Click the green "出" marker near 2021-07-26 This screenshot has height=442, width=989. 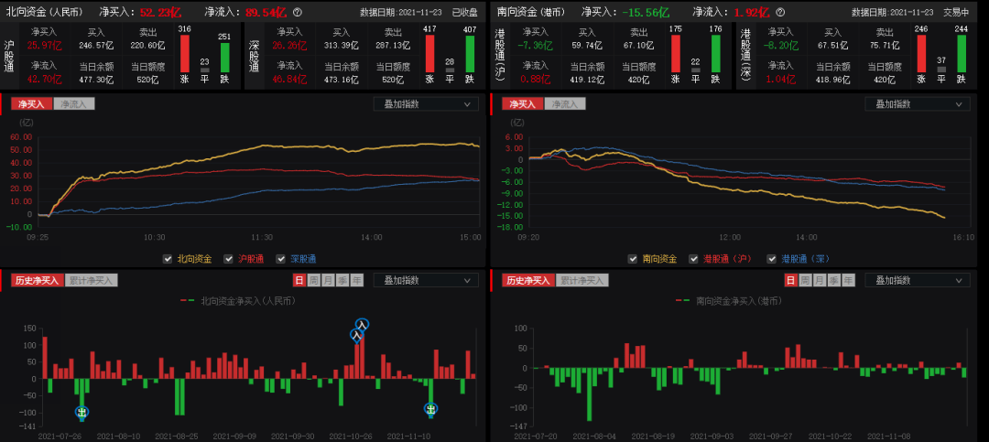[82, 413]
